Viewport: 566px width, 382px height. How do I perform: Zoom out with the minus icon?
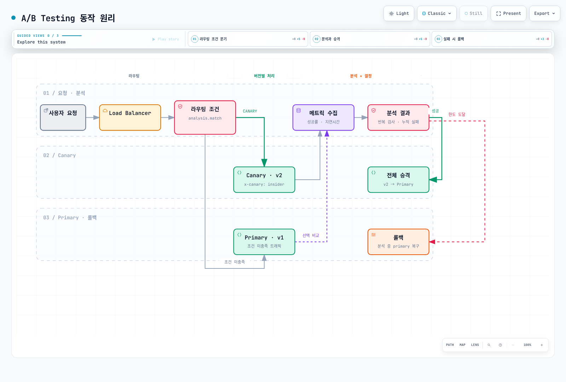pos(513,345)
